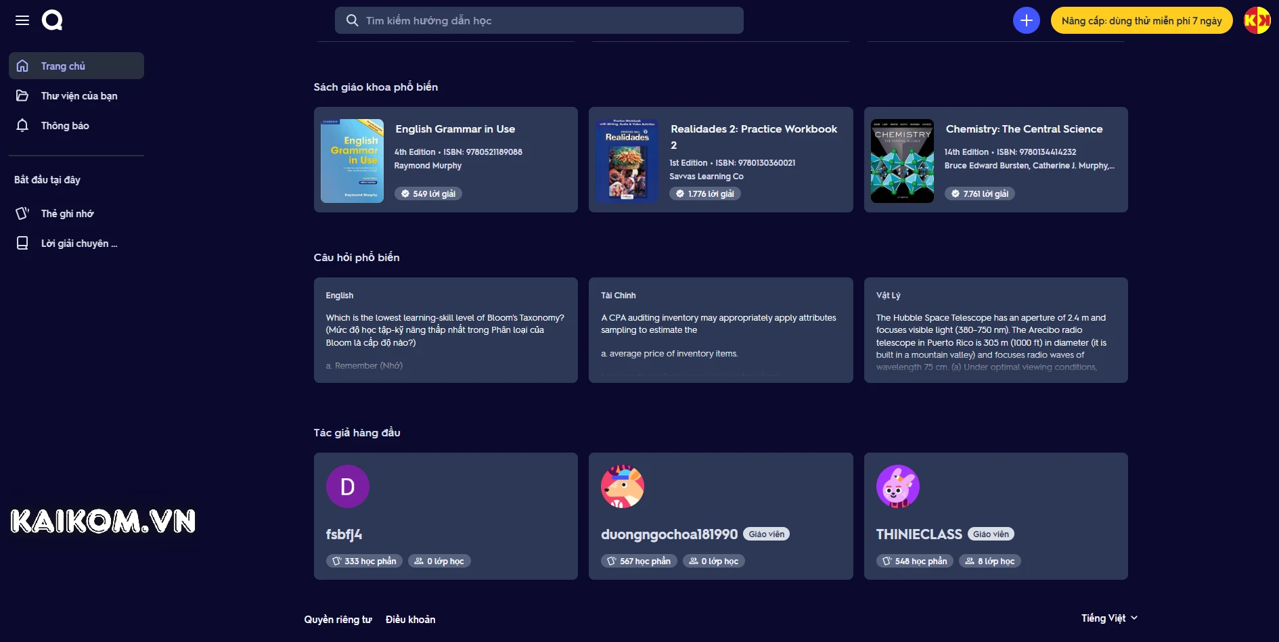Open English Grammar in Use book cover

(x=352, y=161)
